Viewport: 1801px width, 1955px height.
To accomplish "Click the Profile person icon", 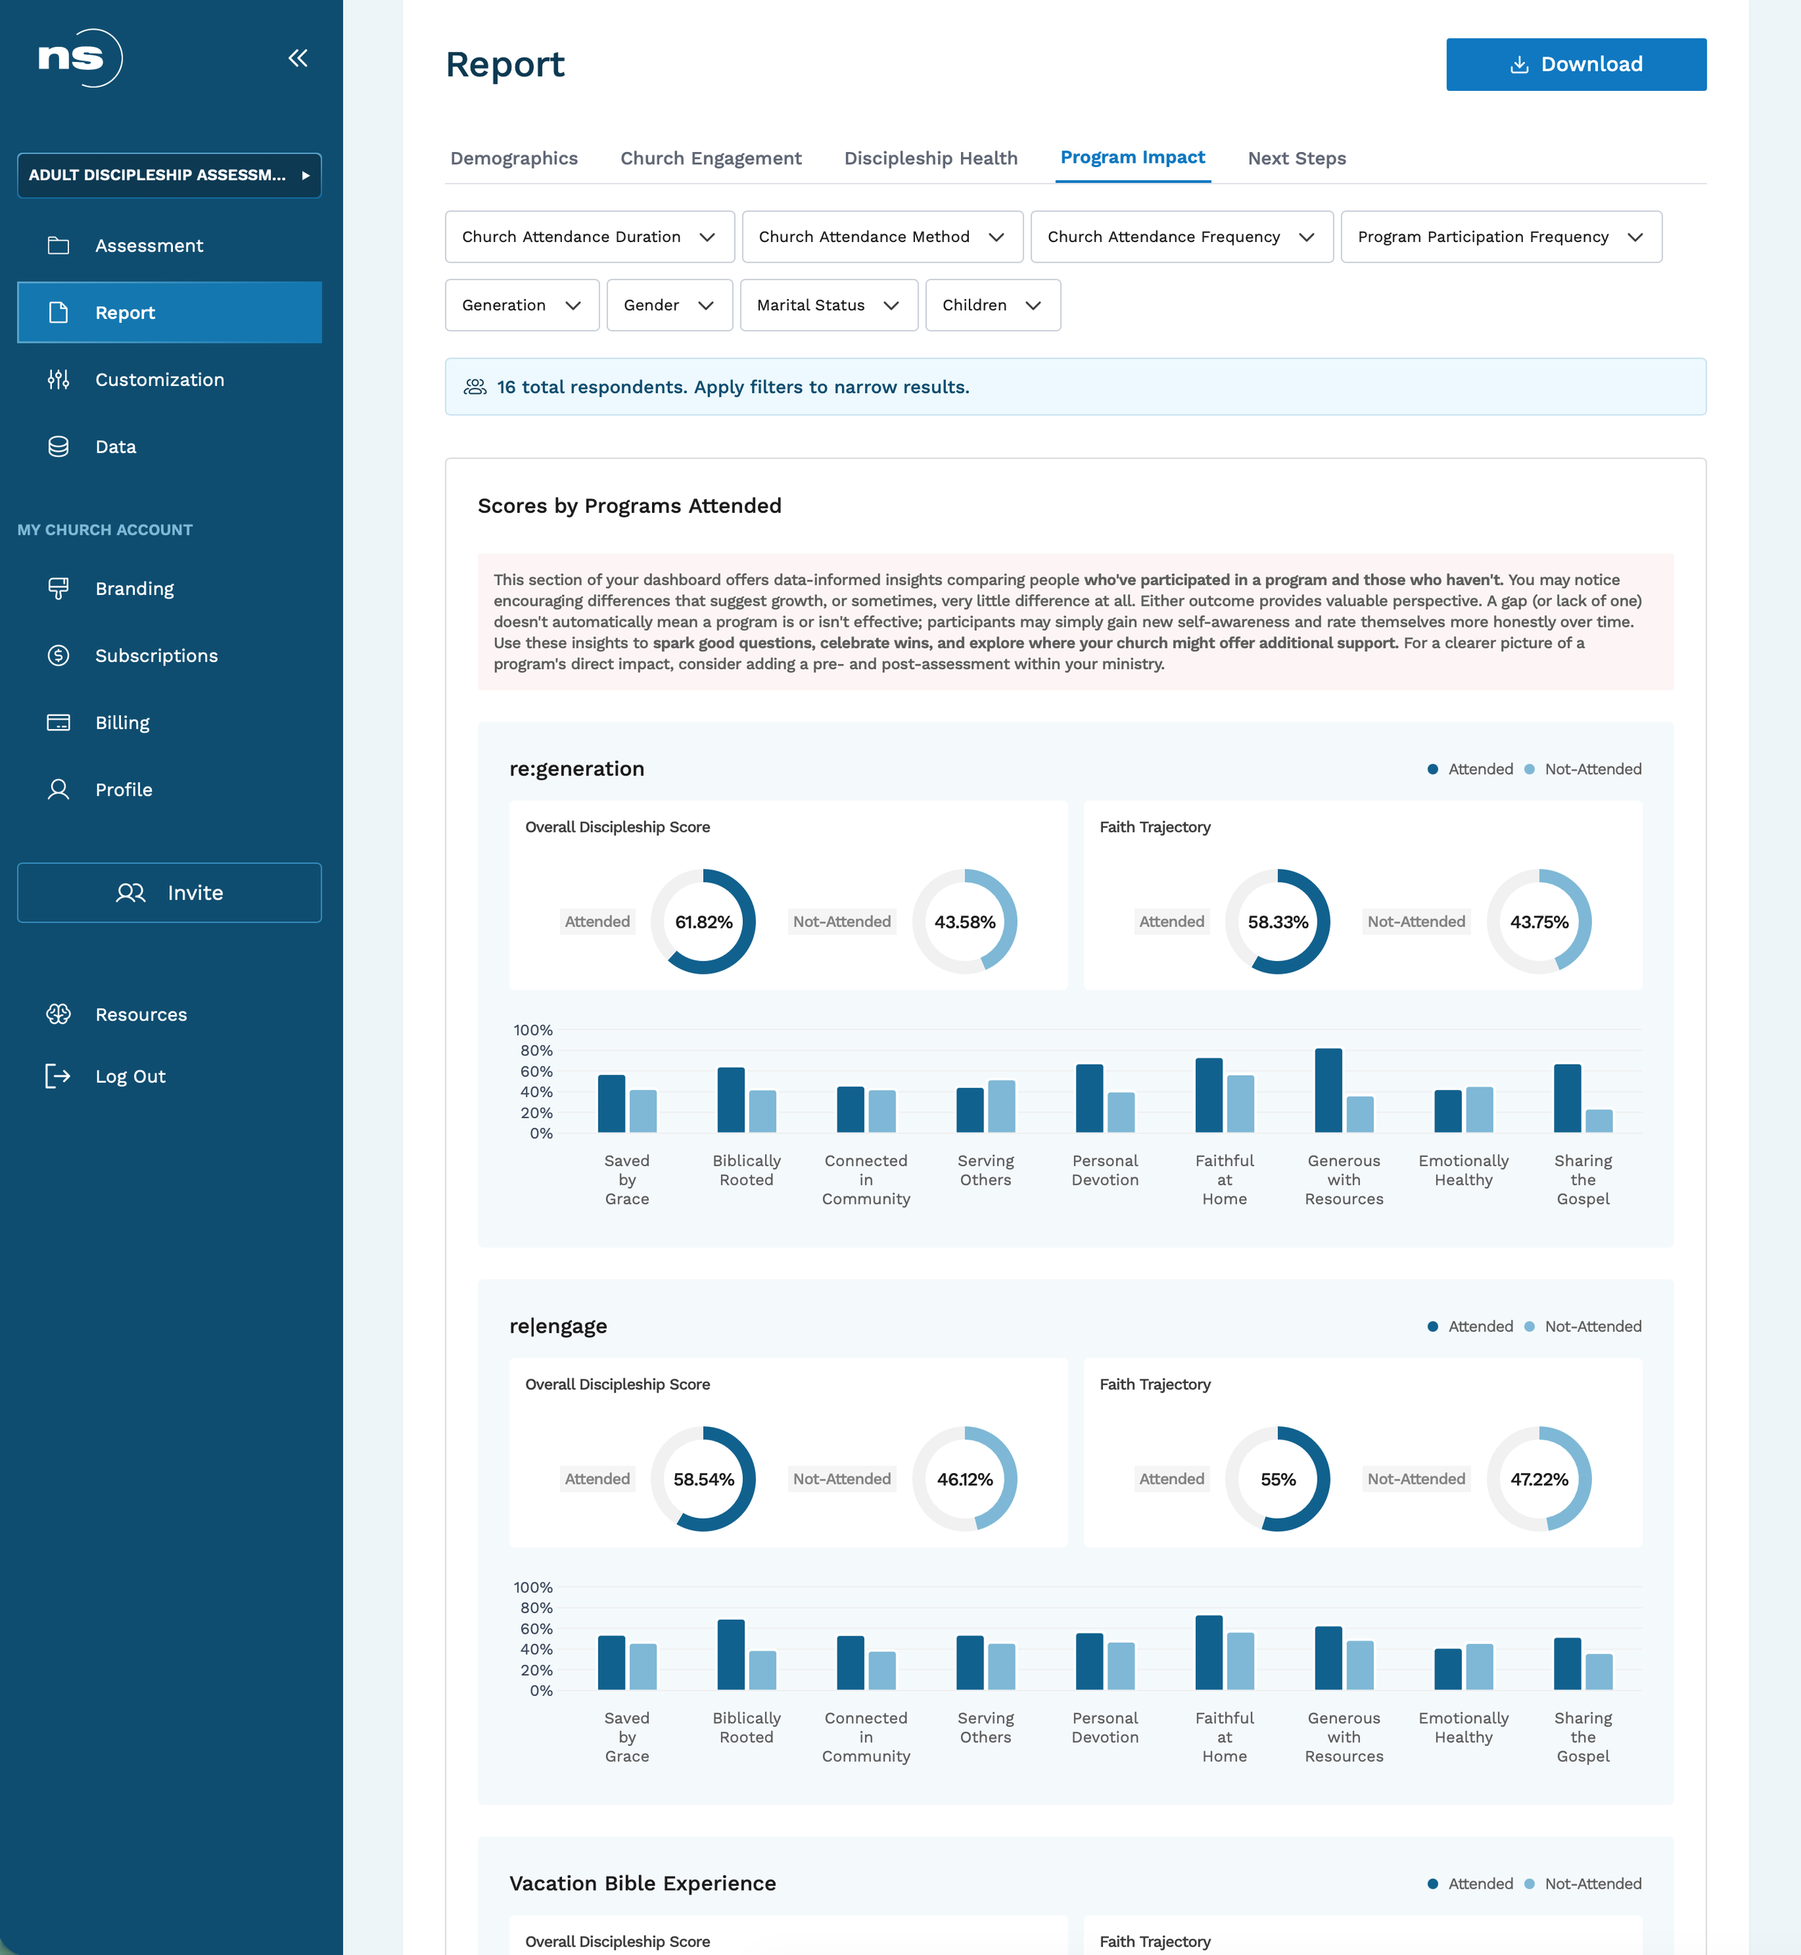I will 58,789.
